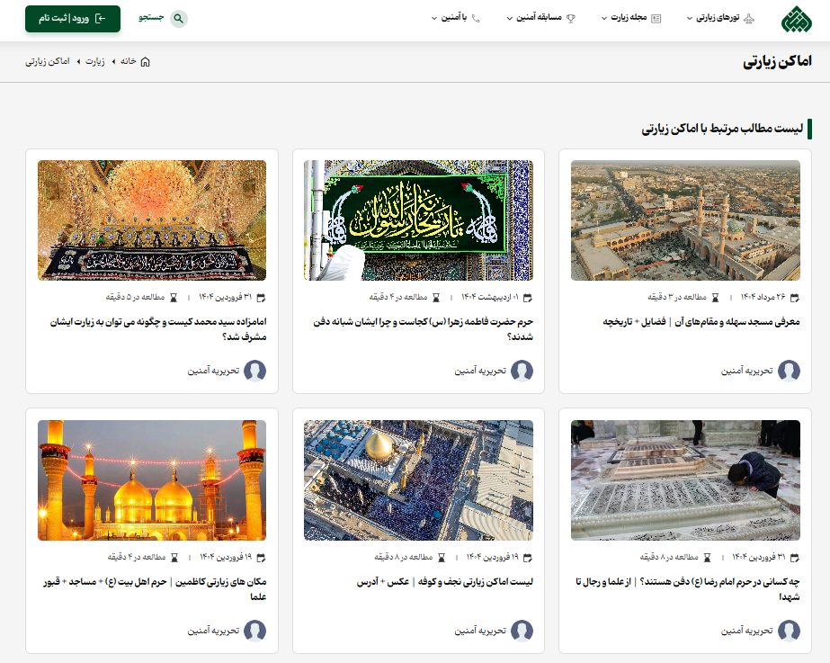Click the calendar icon on the مسجد سهله card
This screenshot has height=663, width=830.
click(794, 298)
